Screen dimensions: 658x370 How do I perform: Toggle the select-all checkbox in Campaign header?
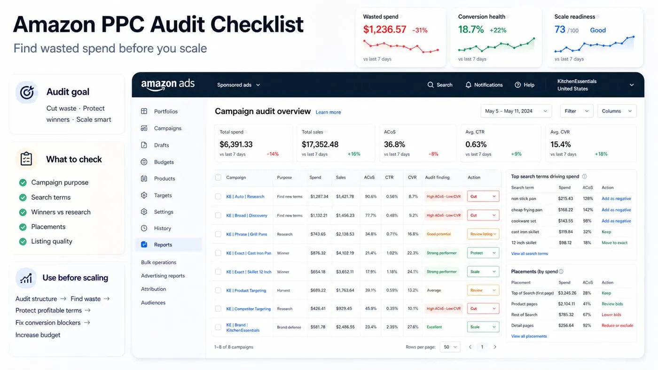218,177
